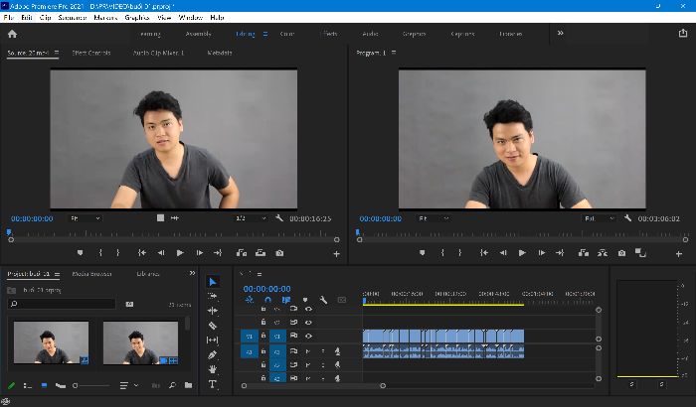The width and height of the screenshot is (696, 407).
Task: Open Comparison View in Program monitor
Action: pyautogui.click(x=640, y=253)
